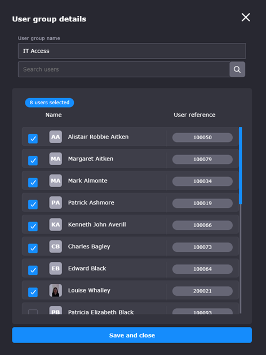Image resolution: width=266 pixels, height=355 pixels.
Task: Check the box for Patricia Elizabeth Black
Action: tap(33, 312)
